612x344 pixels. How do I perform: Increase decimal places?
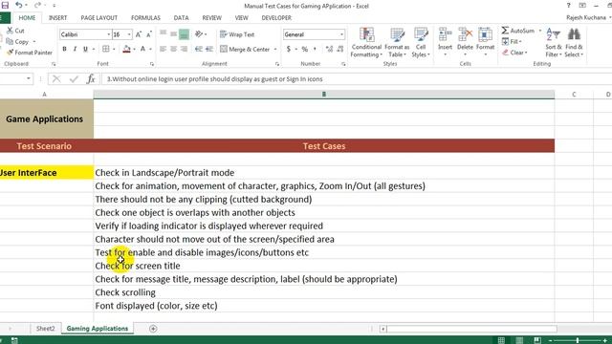[x=329, y=49]
